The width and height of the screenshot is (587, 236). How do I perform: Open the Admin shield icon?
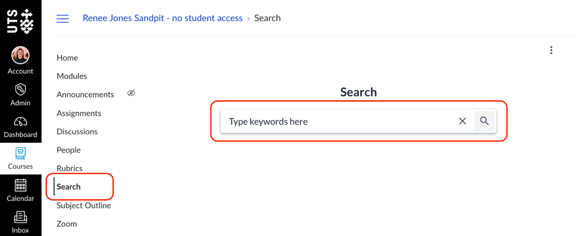(x=20, y=89)
